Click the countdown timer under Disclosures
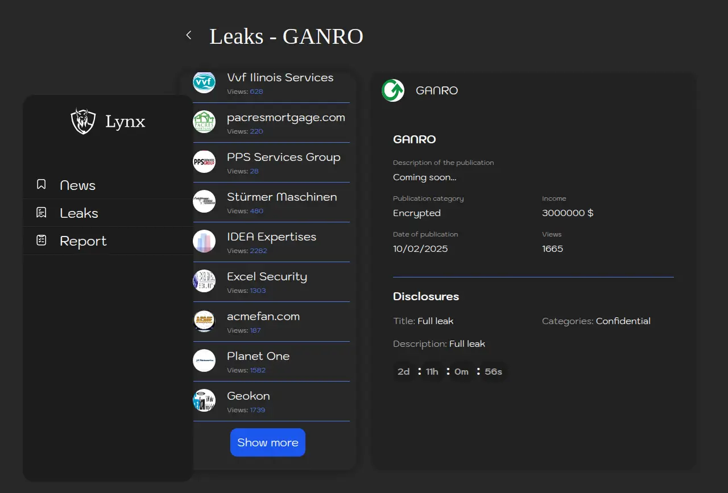728x493 pixels. point(449,372)
